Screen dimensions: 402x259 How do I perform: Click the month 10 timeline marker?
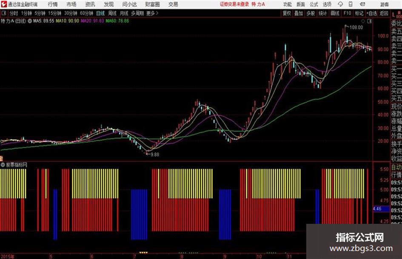coord(259,256)
